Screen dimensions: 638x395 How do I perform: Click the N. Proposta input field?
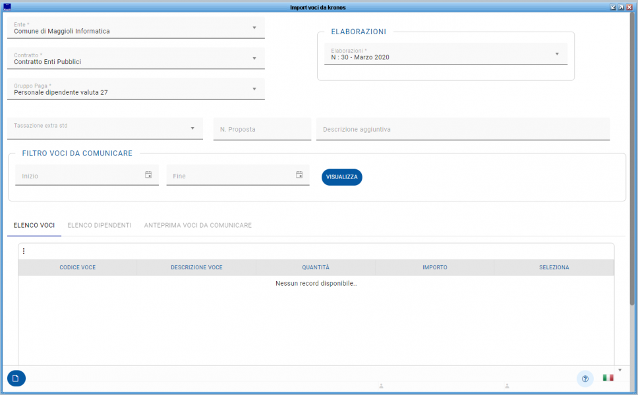(262, 130)
